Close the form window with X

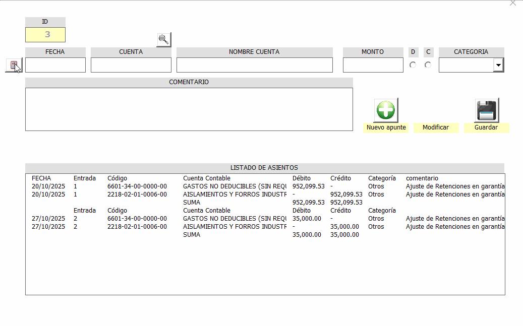513,3
